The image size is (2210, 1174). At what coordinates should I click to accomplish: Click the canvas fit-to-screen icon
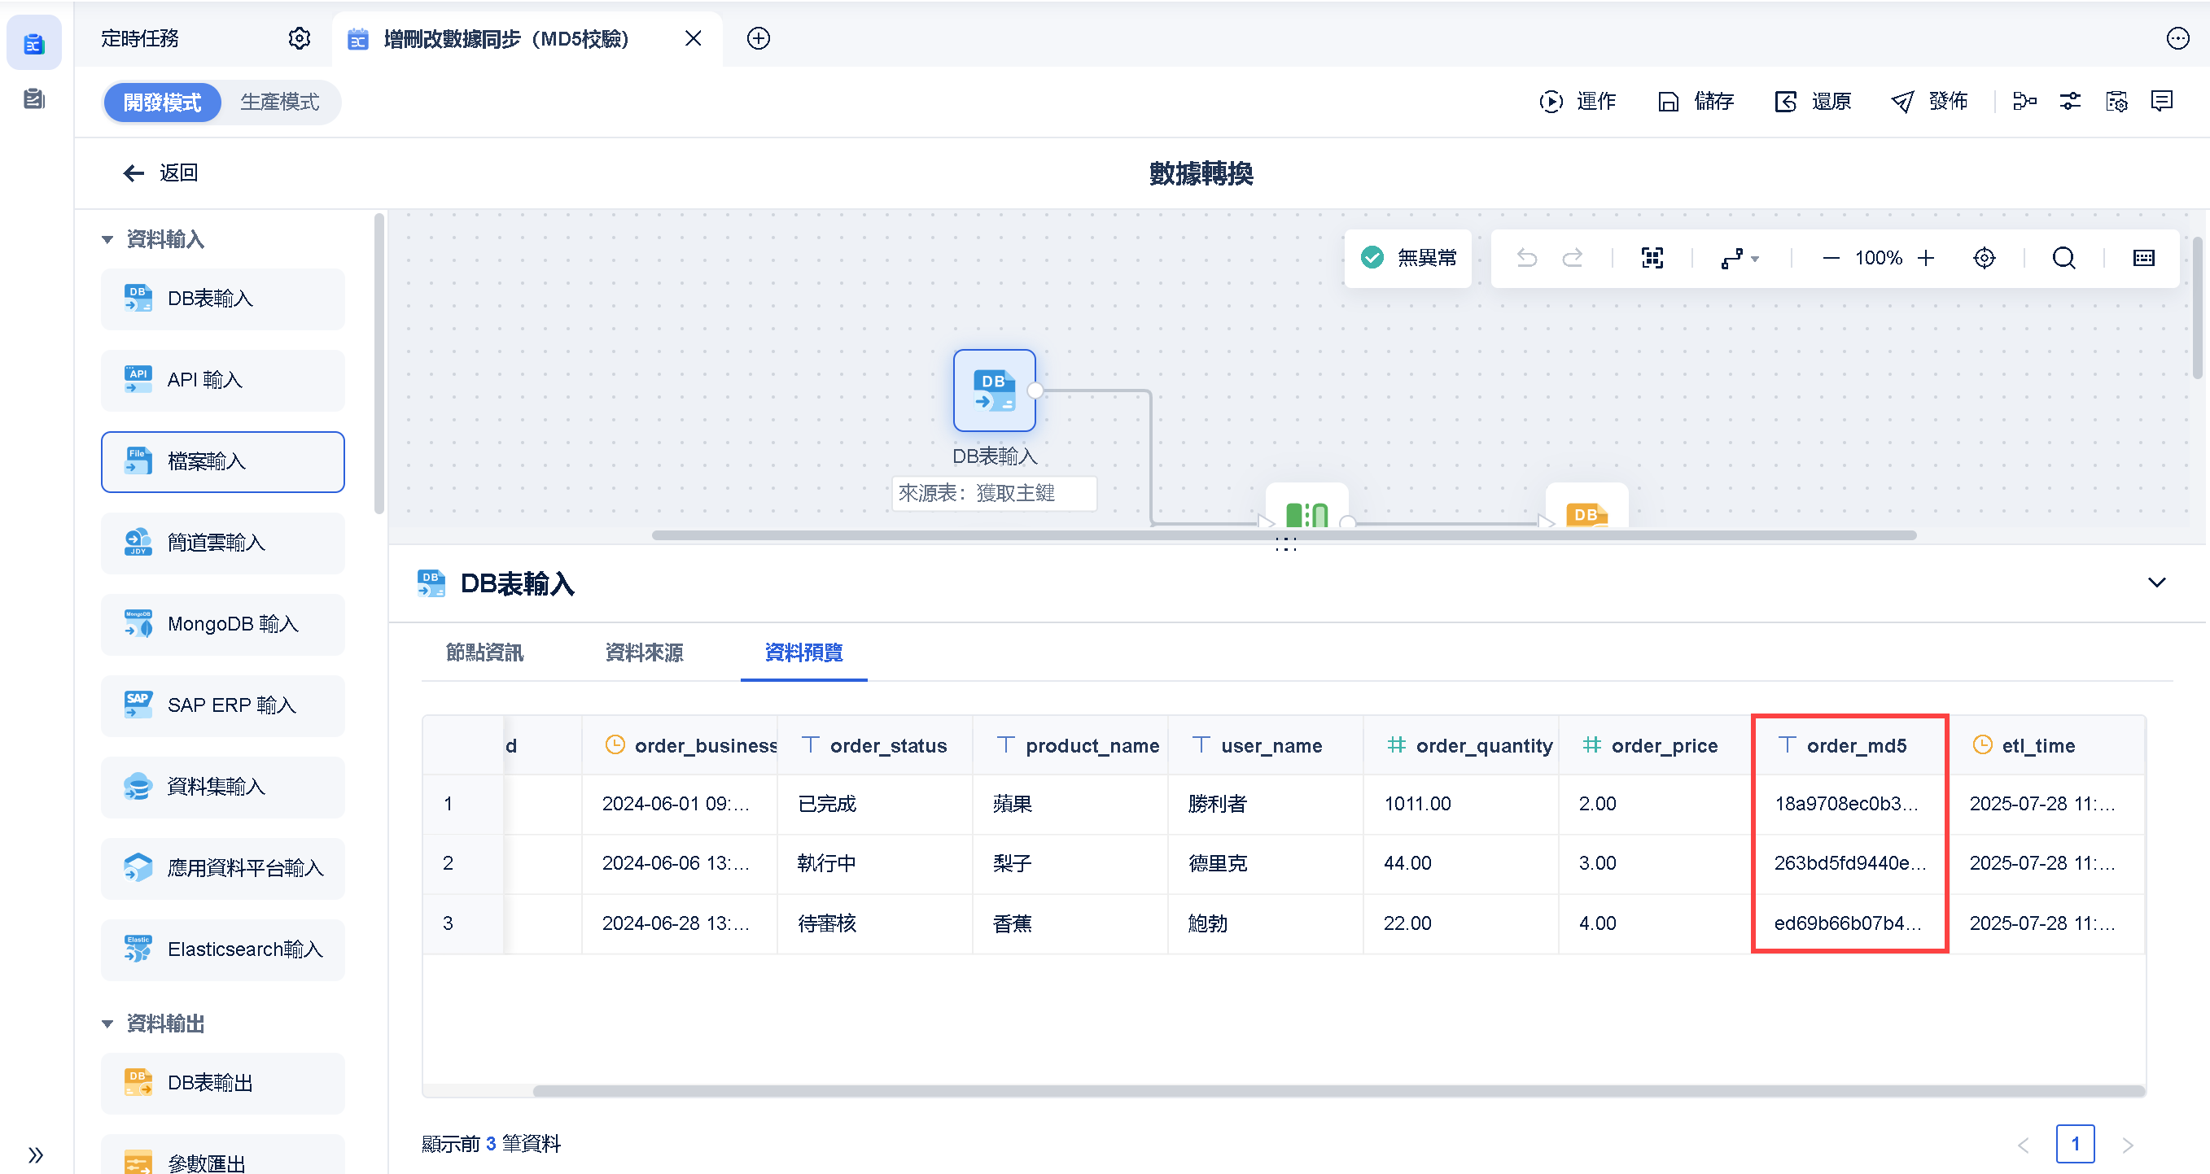[x=1652, y=258]
